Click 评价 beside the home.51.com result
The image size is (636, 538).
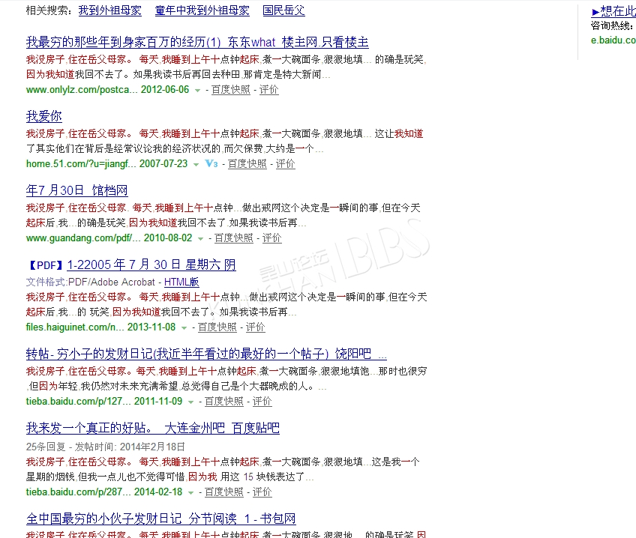285,164
